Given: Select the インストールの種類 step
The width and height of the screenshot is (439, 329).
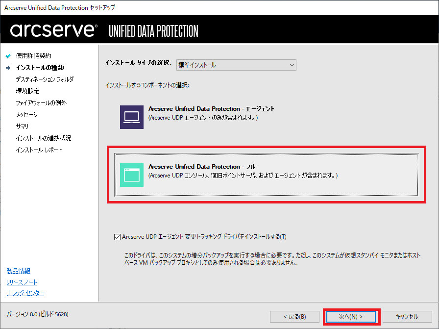Looking at the screenshot, I should click(x=40, y=68).
